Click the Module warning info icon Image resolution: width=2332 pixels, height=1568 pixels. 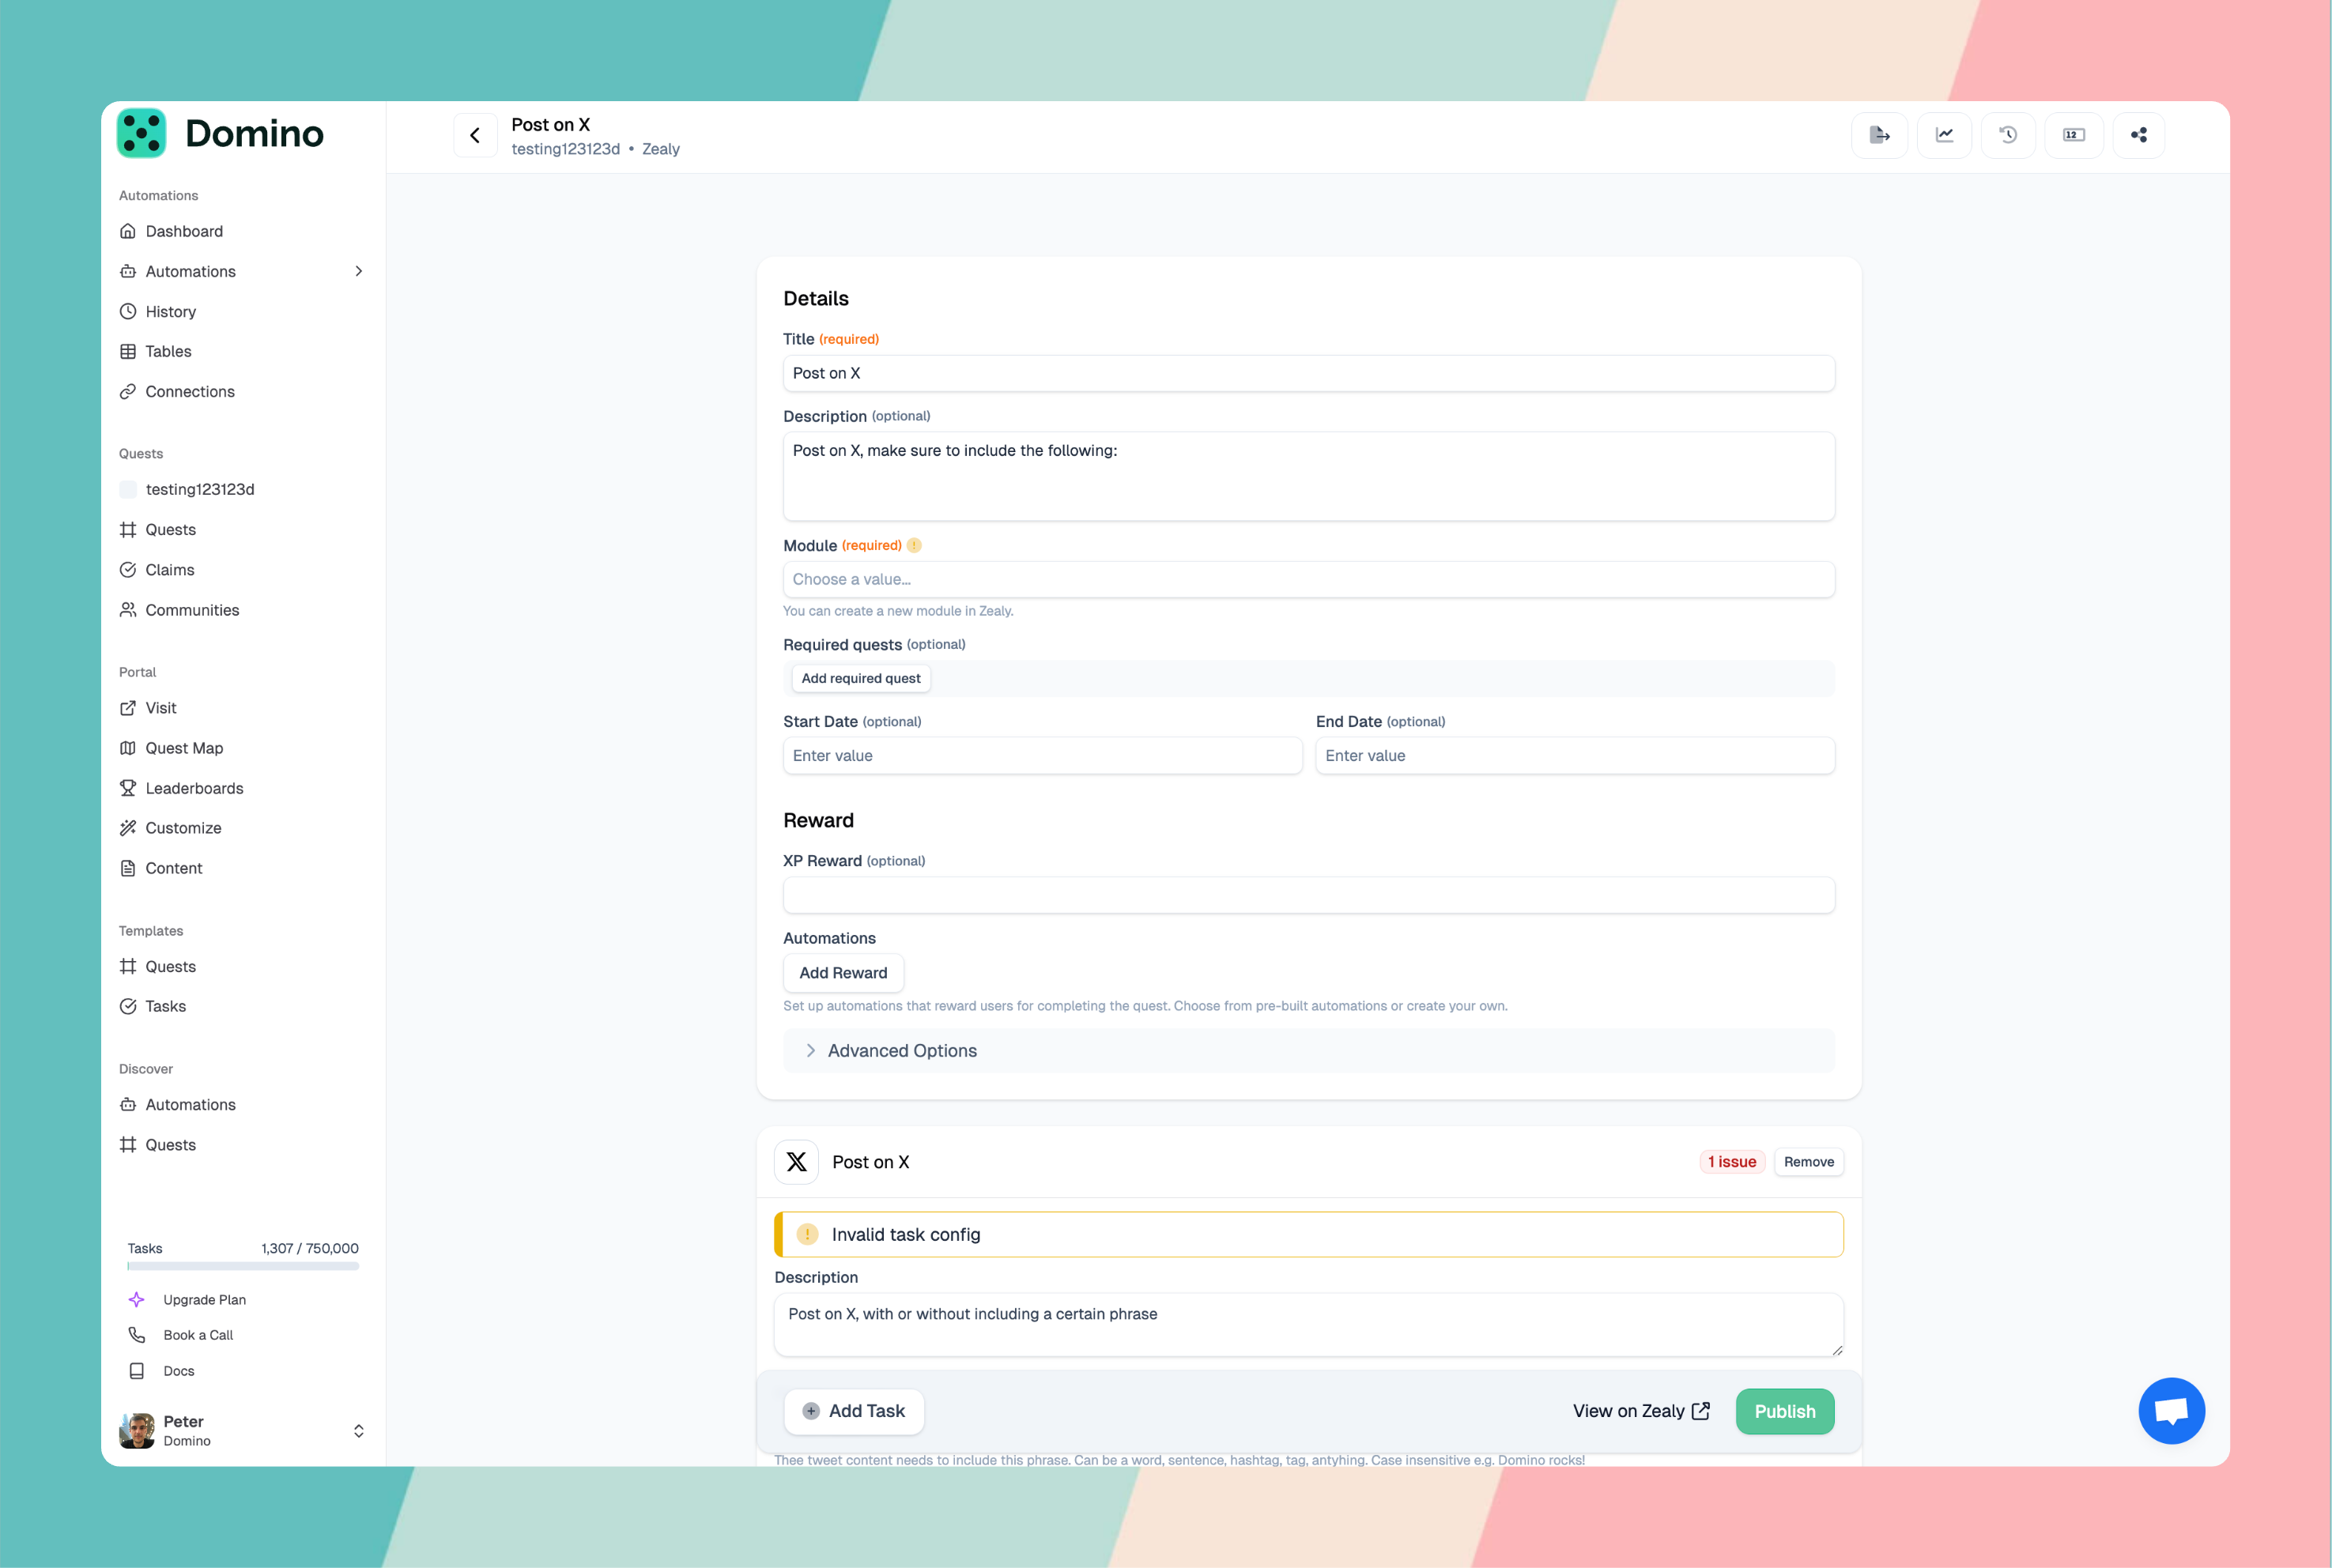point(914,545)
